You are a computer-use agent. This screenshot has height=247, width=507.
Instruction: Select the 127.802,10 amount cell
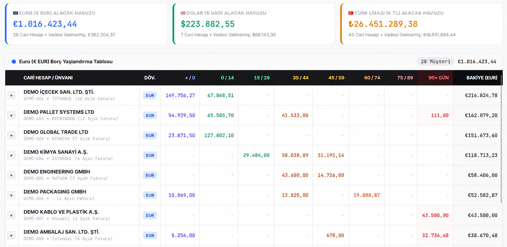[x=219, y=136]
